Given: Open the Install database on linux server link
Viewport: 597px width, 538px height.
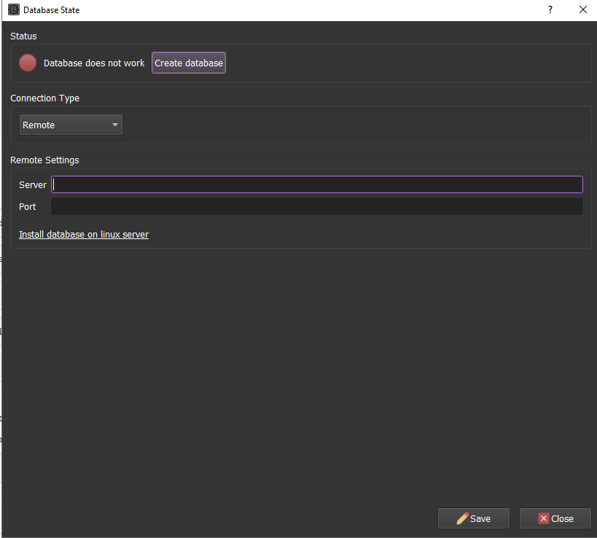Looking at the screenshot, I should tap(84, 235).
